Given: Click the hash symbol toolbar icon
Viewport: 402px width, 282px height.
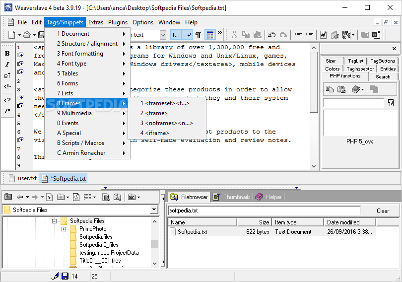Looking at the screenshot, I should [x=323, y=35].
